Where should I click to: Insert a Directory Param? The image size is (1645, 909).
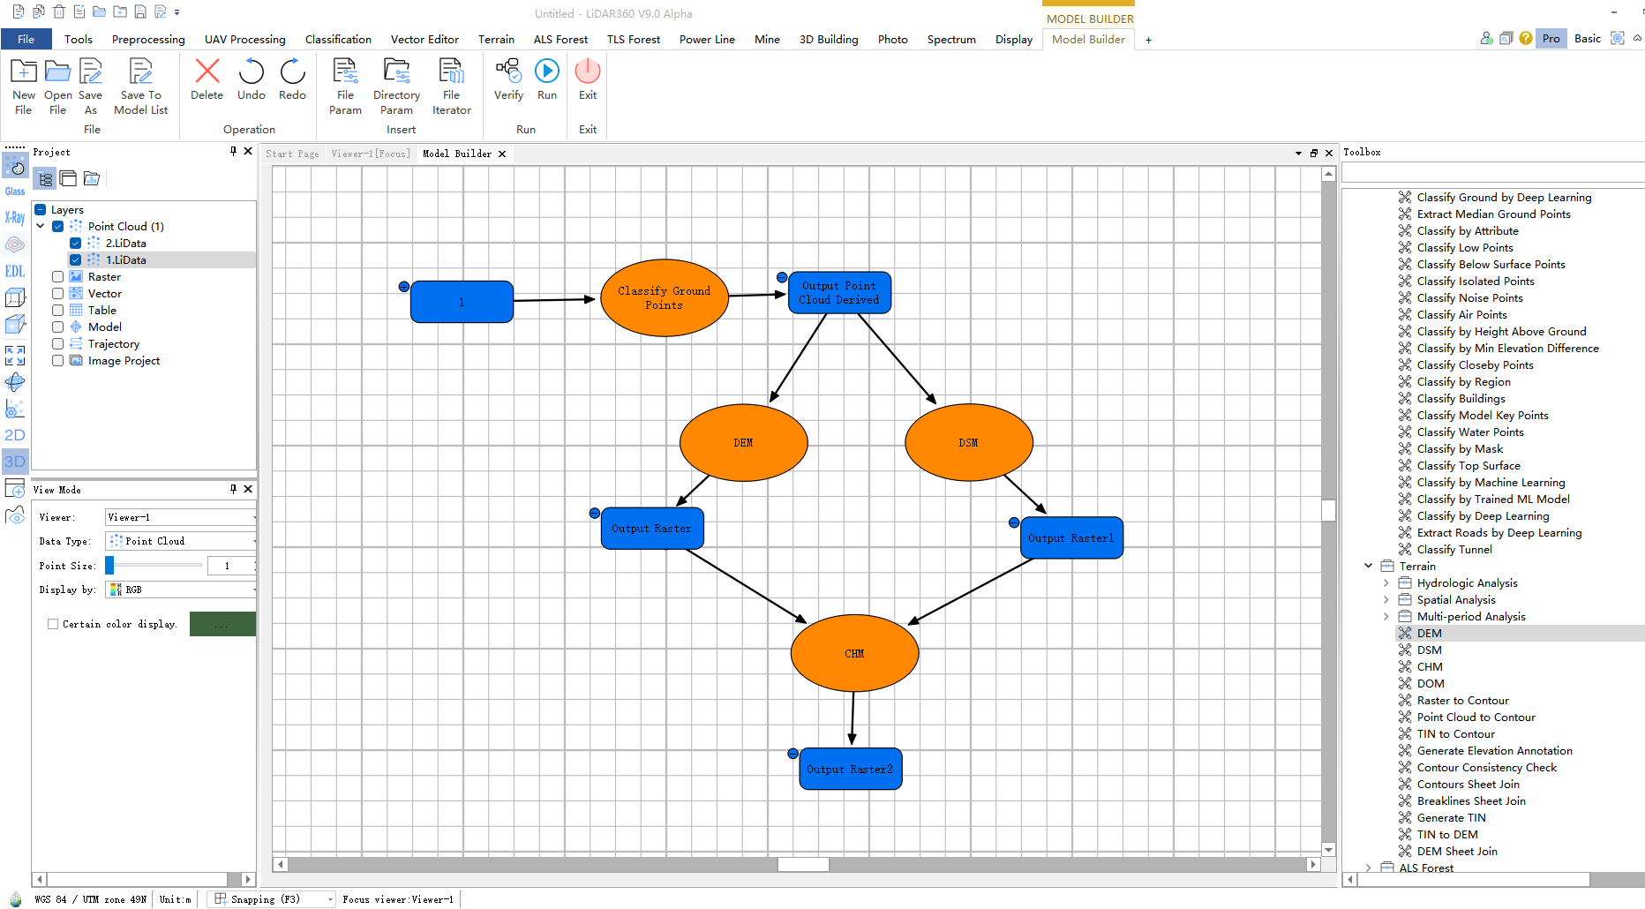click(396, 71)
